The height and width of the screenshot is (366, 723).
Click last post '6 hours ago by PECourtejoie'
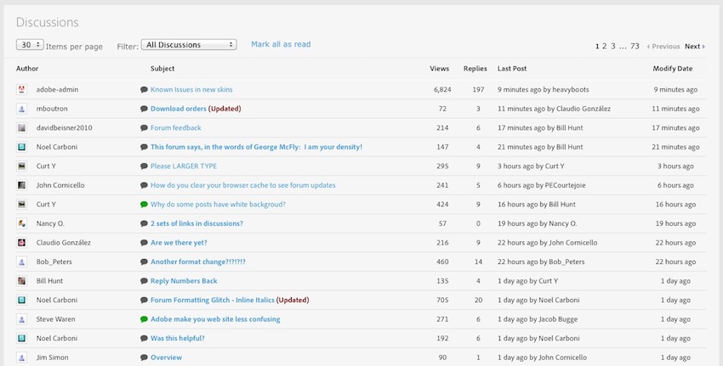pos(541,185)
